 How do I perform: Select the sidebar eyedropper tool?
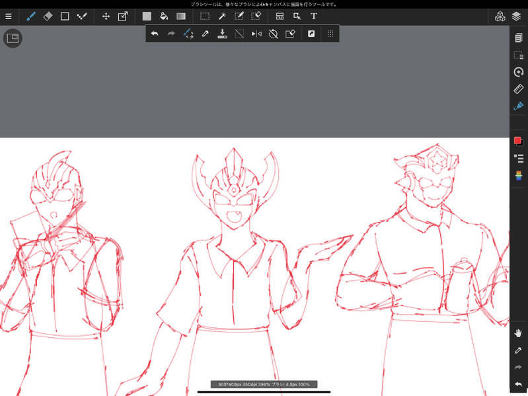point(519,350)
